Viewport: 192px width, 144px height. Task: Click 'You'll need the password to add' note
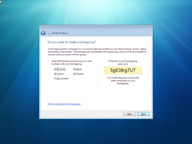click(x=123, y=81)
